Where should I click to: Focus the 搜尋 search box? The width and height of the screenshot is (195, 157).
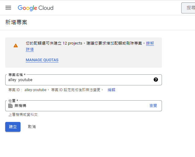click(188, 8)
